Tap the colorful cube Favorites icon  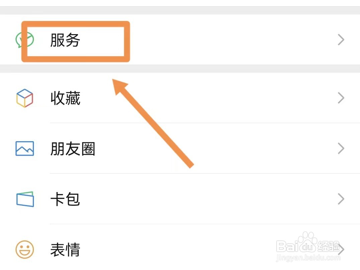pyautogui.click(x=25, y=98)
